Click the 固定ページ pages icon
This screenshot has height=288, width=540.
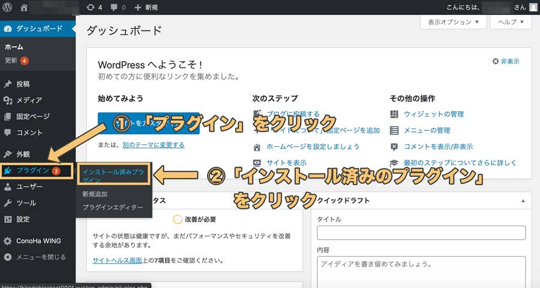pyautogui.click(x=8, y=117)
